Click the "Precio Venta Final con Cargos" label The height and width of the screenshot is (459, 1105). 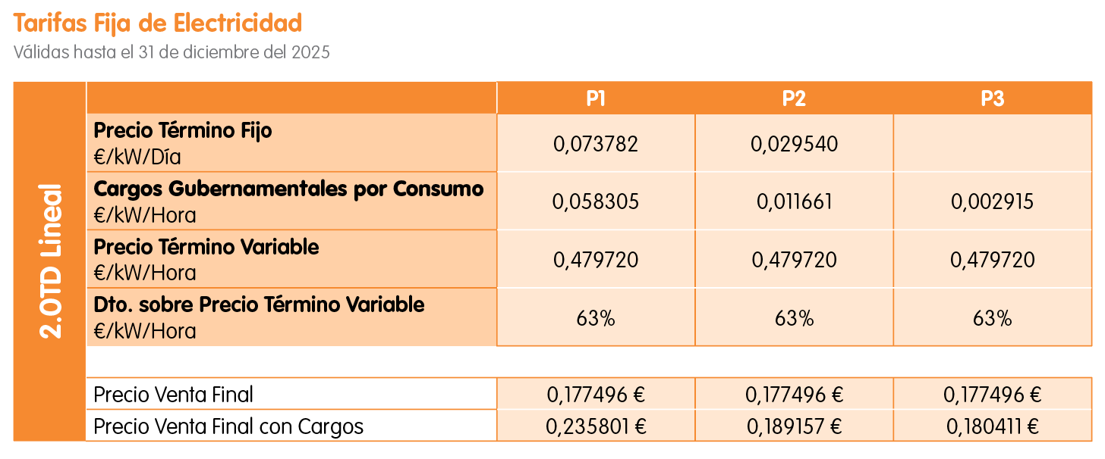point(228,427)
